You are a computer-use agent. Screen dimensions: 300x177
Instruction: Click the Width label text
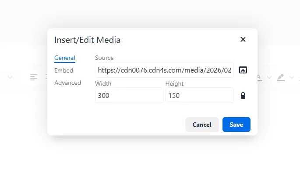coord(103,83)
